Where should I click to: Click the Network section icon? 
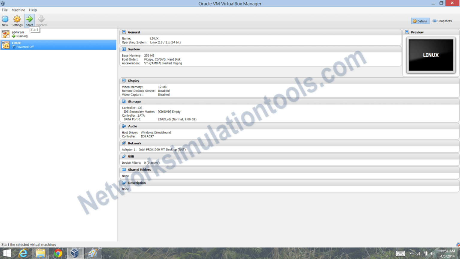(124, 143)
